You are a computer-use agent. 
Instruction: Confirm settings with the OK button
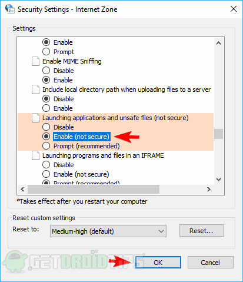[158, 263]
